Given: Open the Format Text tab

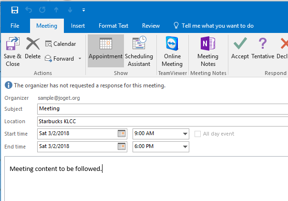Looking at the screenshot, I should tap(113, 26).
